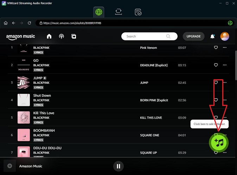The width and height of the screenshot is (237, 175).
Task: Click the 04:01 duration of BOOMBAYAH
Action: pyautogui.click(x=182, y=135)
